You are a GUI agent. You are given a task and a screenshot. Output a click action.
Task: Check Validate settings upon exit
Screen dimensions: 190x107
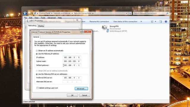pyautogui.click(x=37, y=88)
